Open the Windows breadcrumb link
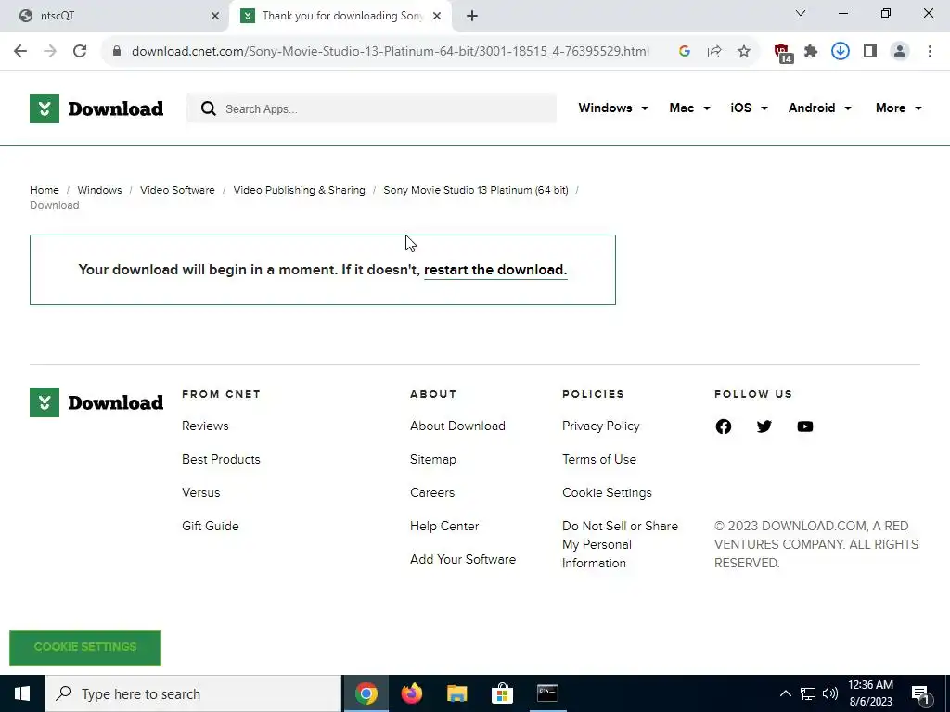Screen dimensions: 950x712 pyautogui.click(x=99, y=190)
